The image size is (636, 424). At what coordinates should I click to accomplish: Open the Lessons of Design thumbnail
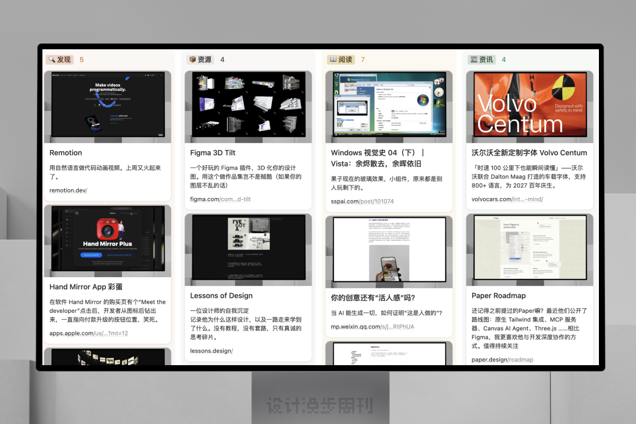tap(249, 250)
